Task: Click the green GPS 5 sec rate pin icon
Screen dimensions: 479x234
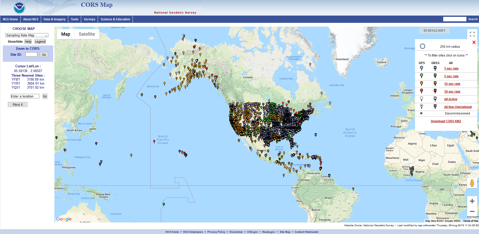Action: (x=422, y=76)
